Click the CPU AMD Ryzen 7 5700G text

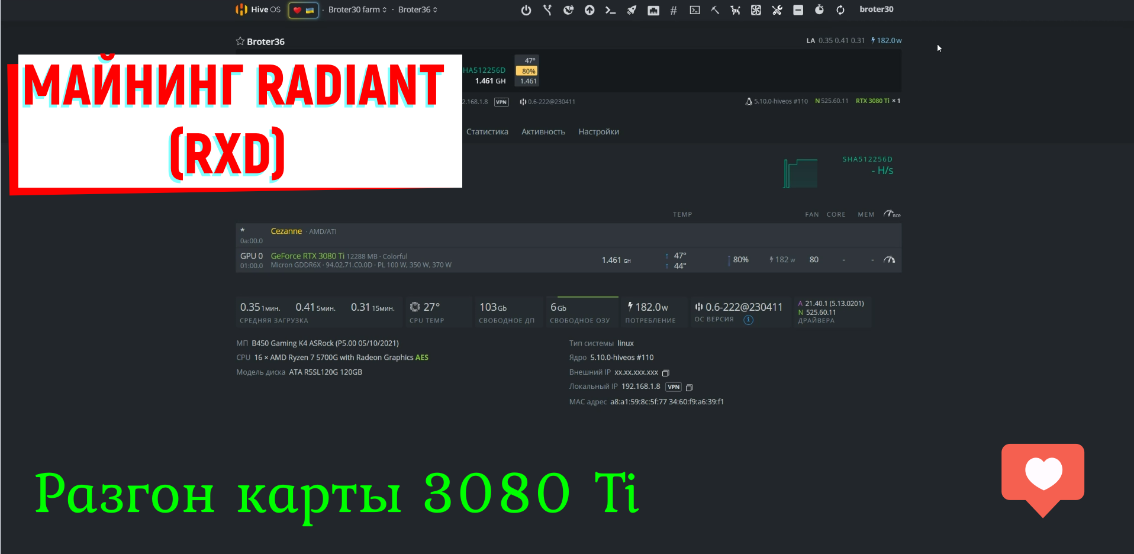(x=341, y=357)
